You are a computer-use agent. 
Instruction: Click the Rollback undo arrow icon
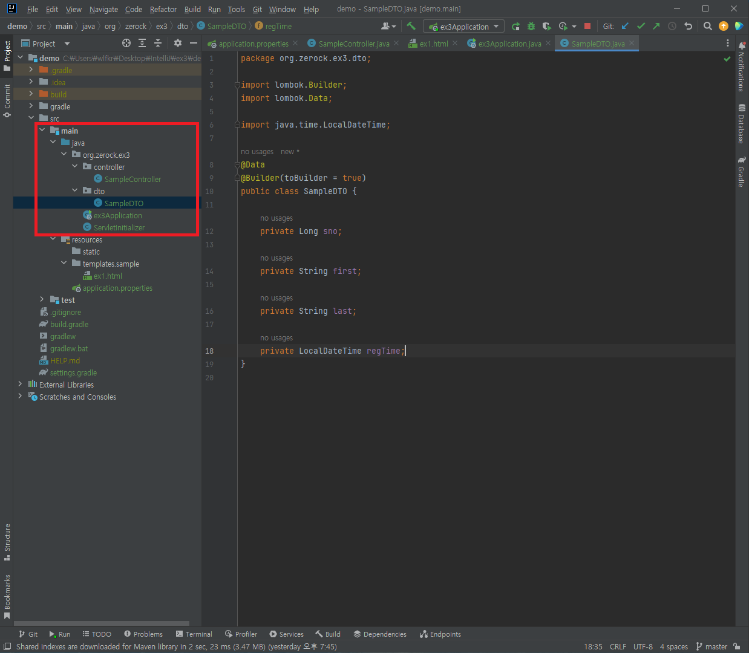[x=688, y=26]
